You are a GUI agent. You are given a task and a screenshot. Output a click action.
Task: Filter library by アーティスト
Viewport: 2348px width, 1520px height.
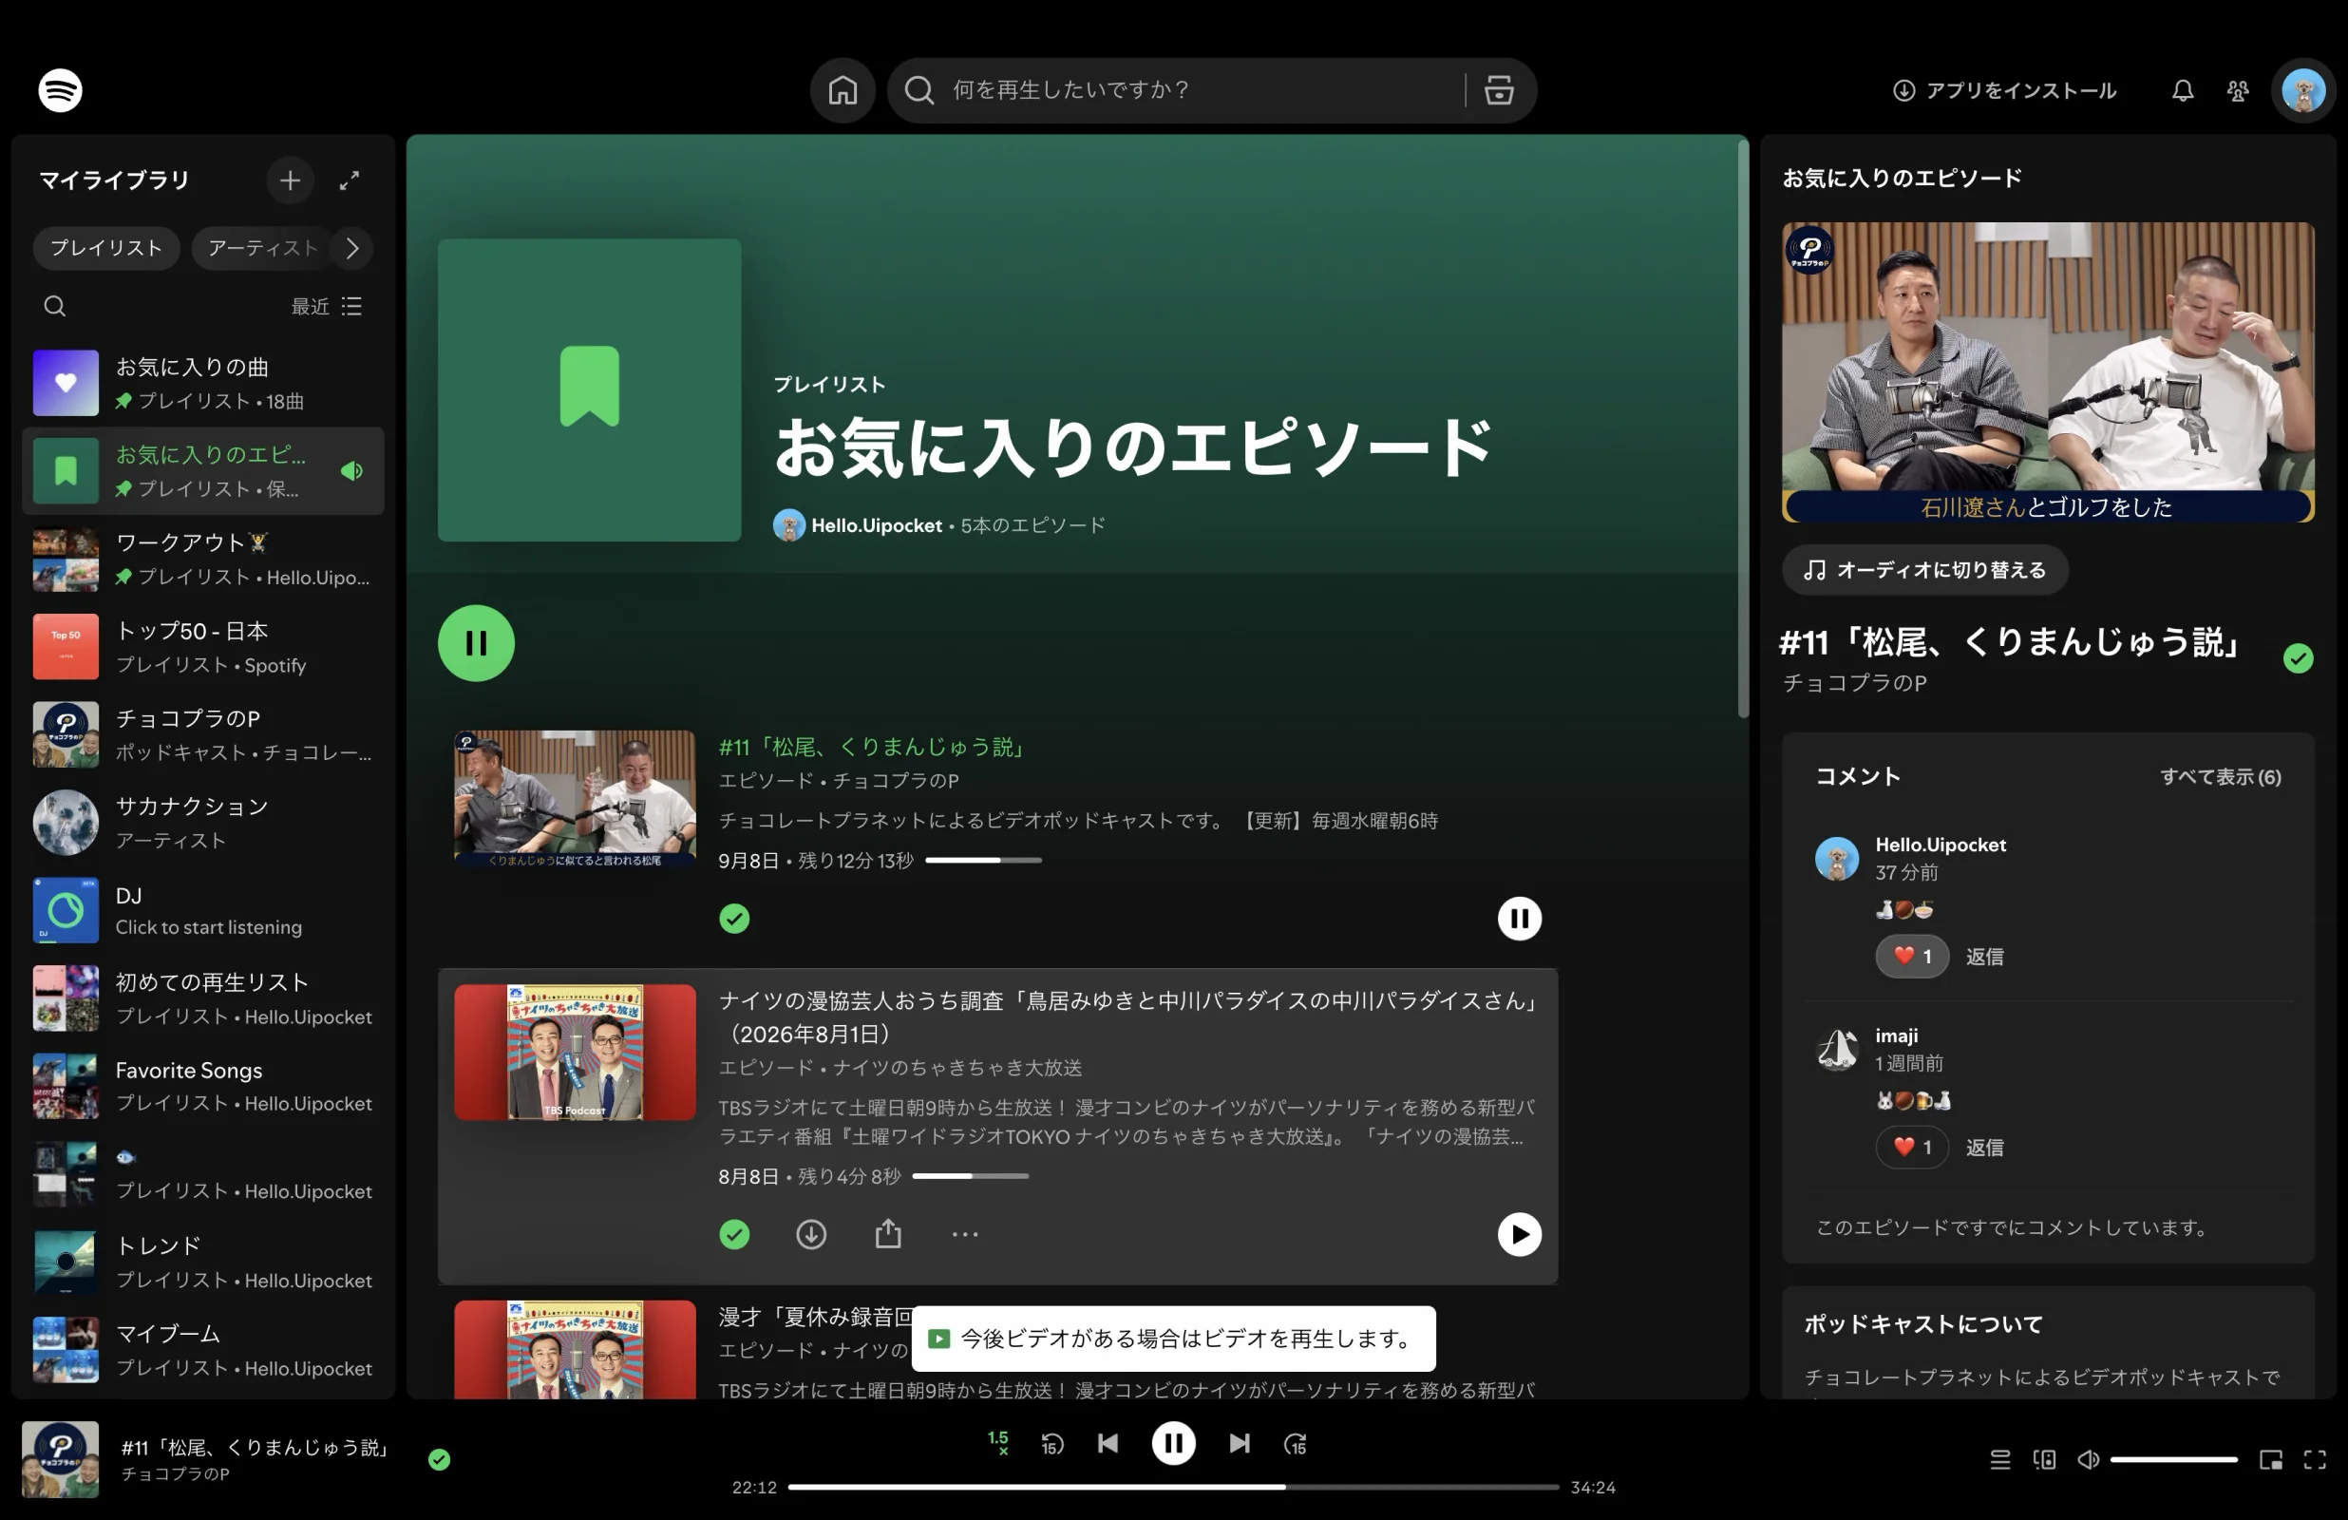point(262,248)
